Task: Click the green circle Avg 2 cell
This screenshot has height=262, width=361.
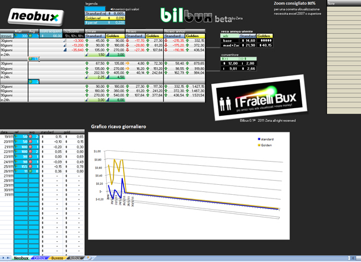Action: (34, 81)
